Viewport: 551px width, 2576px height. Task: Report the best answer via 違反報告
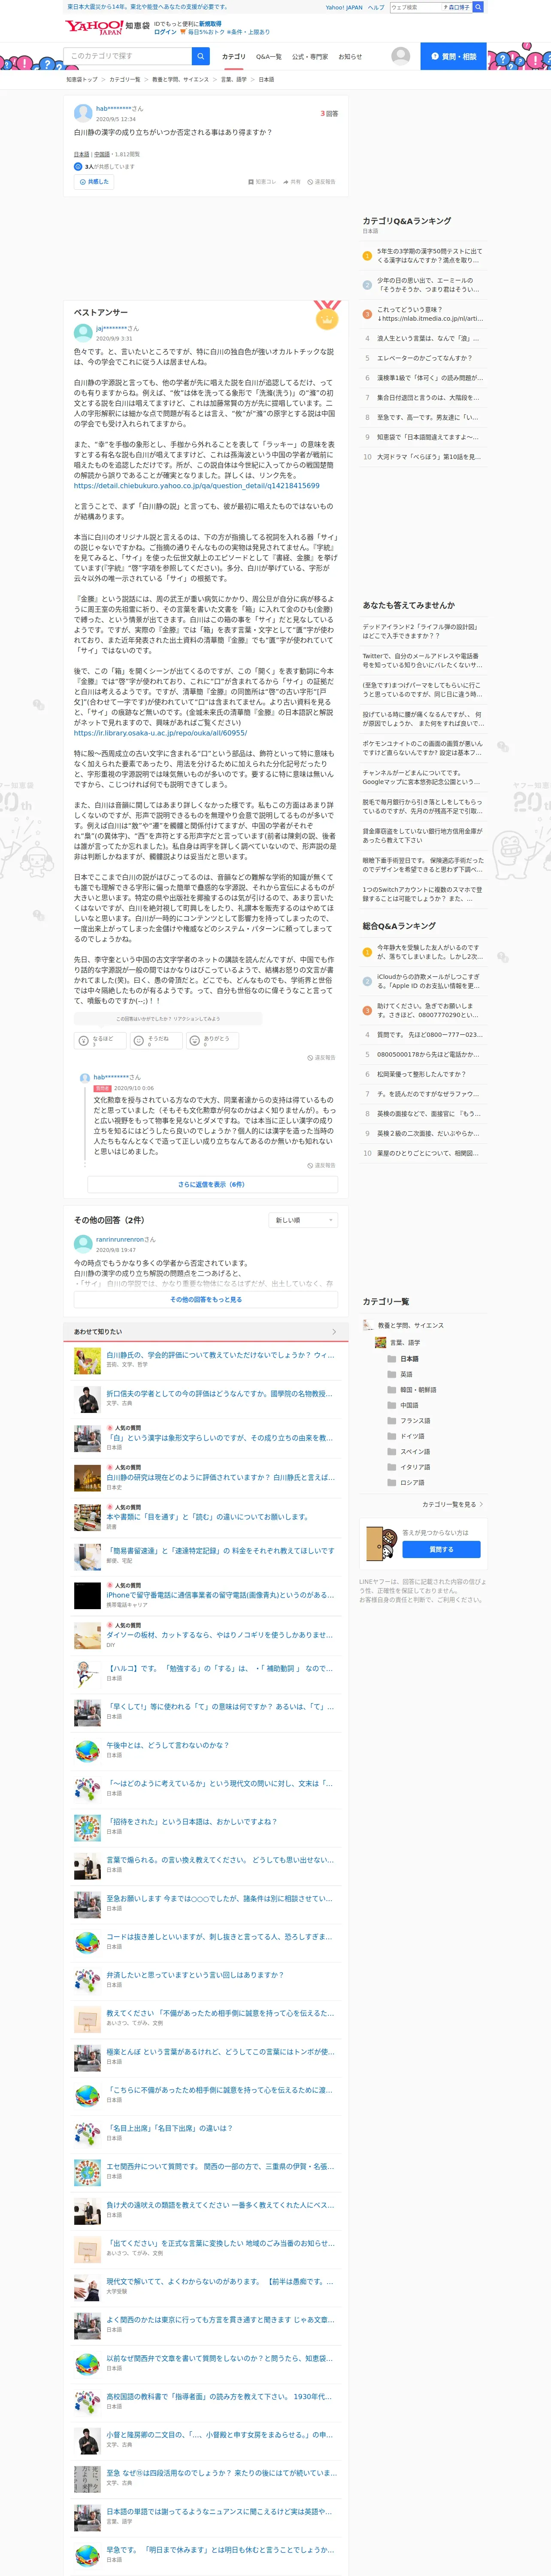pos(321,1057)
